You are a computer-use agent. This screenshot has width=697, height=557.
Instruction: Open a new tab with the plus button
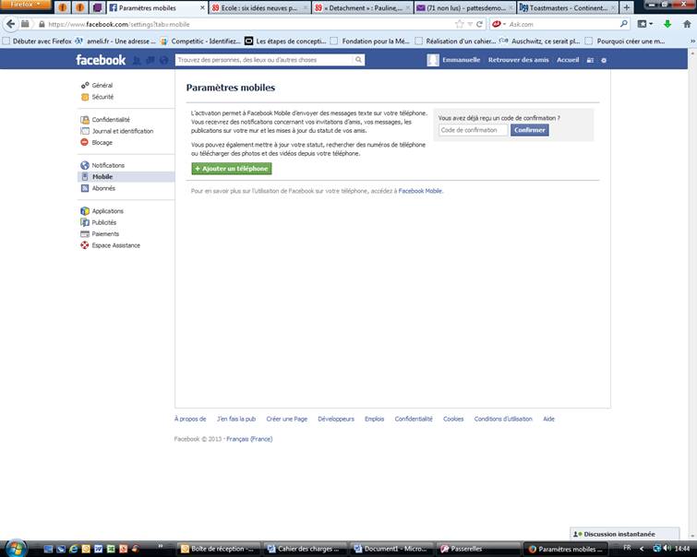click(626, 7)
